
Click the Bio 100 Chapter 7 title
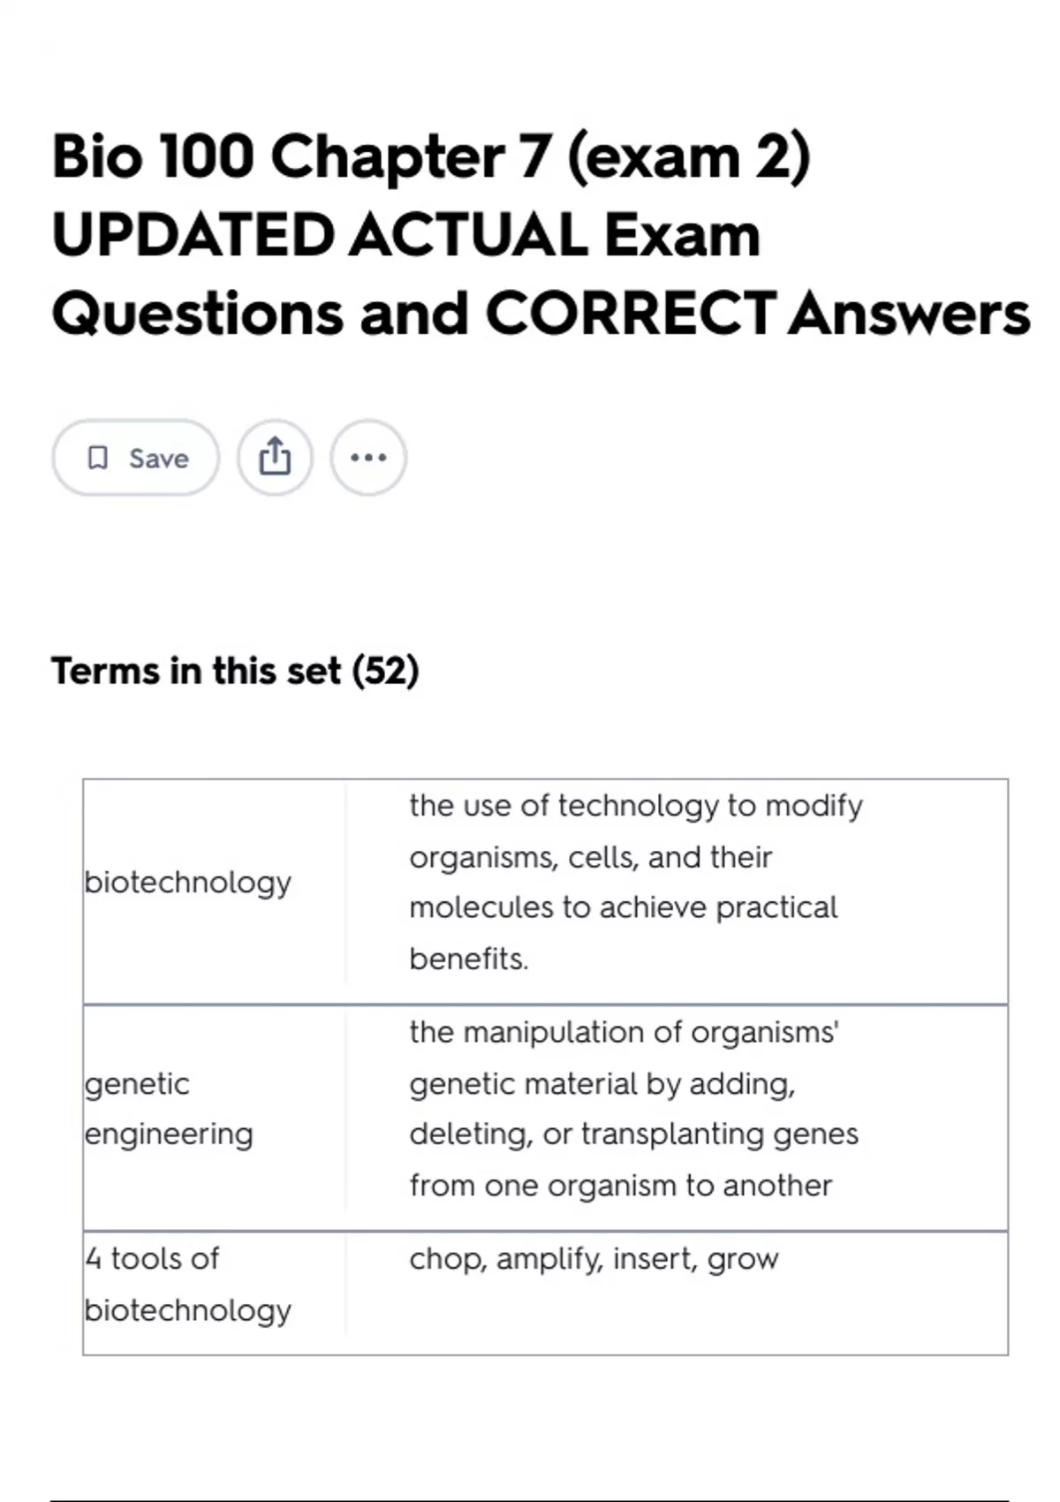click(x=431, y=157)
